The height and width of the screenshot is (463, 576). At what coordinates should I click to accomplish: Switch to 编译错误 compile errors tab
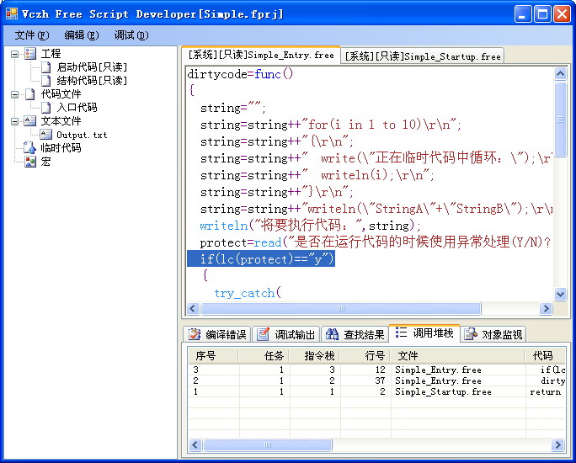[217, 334]
